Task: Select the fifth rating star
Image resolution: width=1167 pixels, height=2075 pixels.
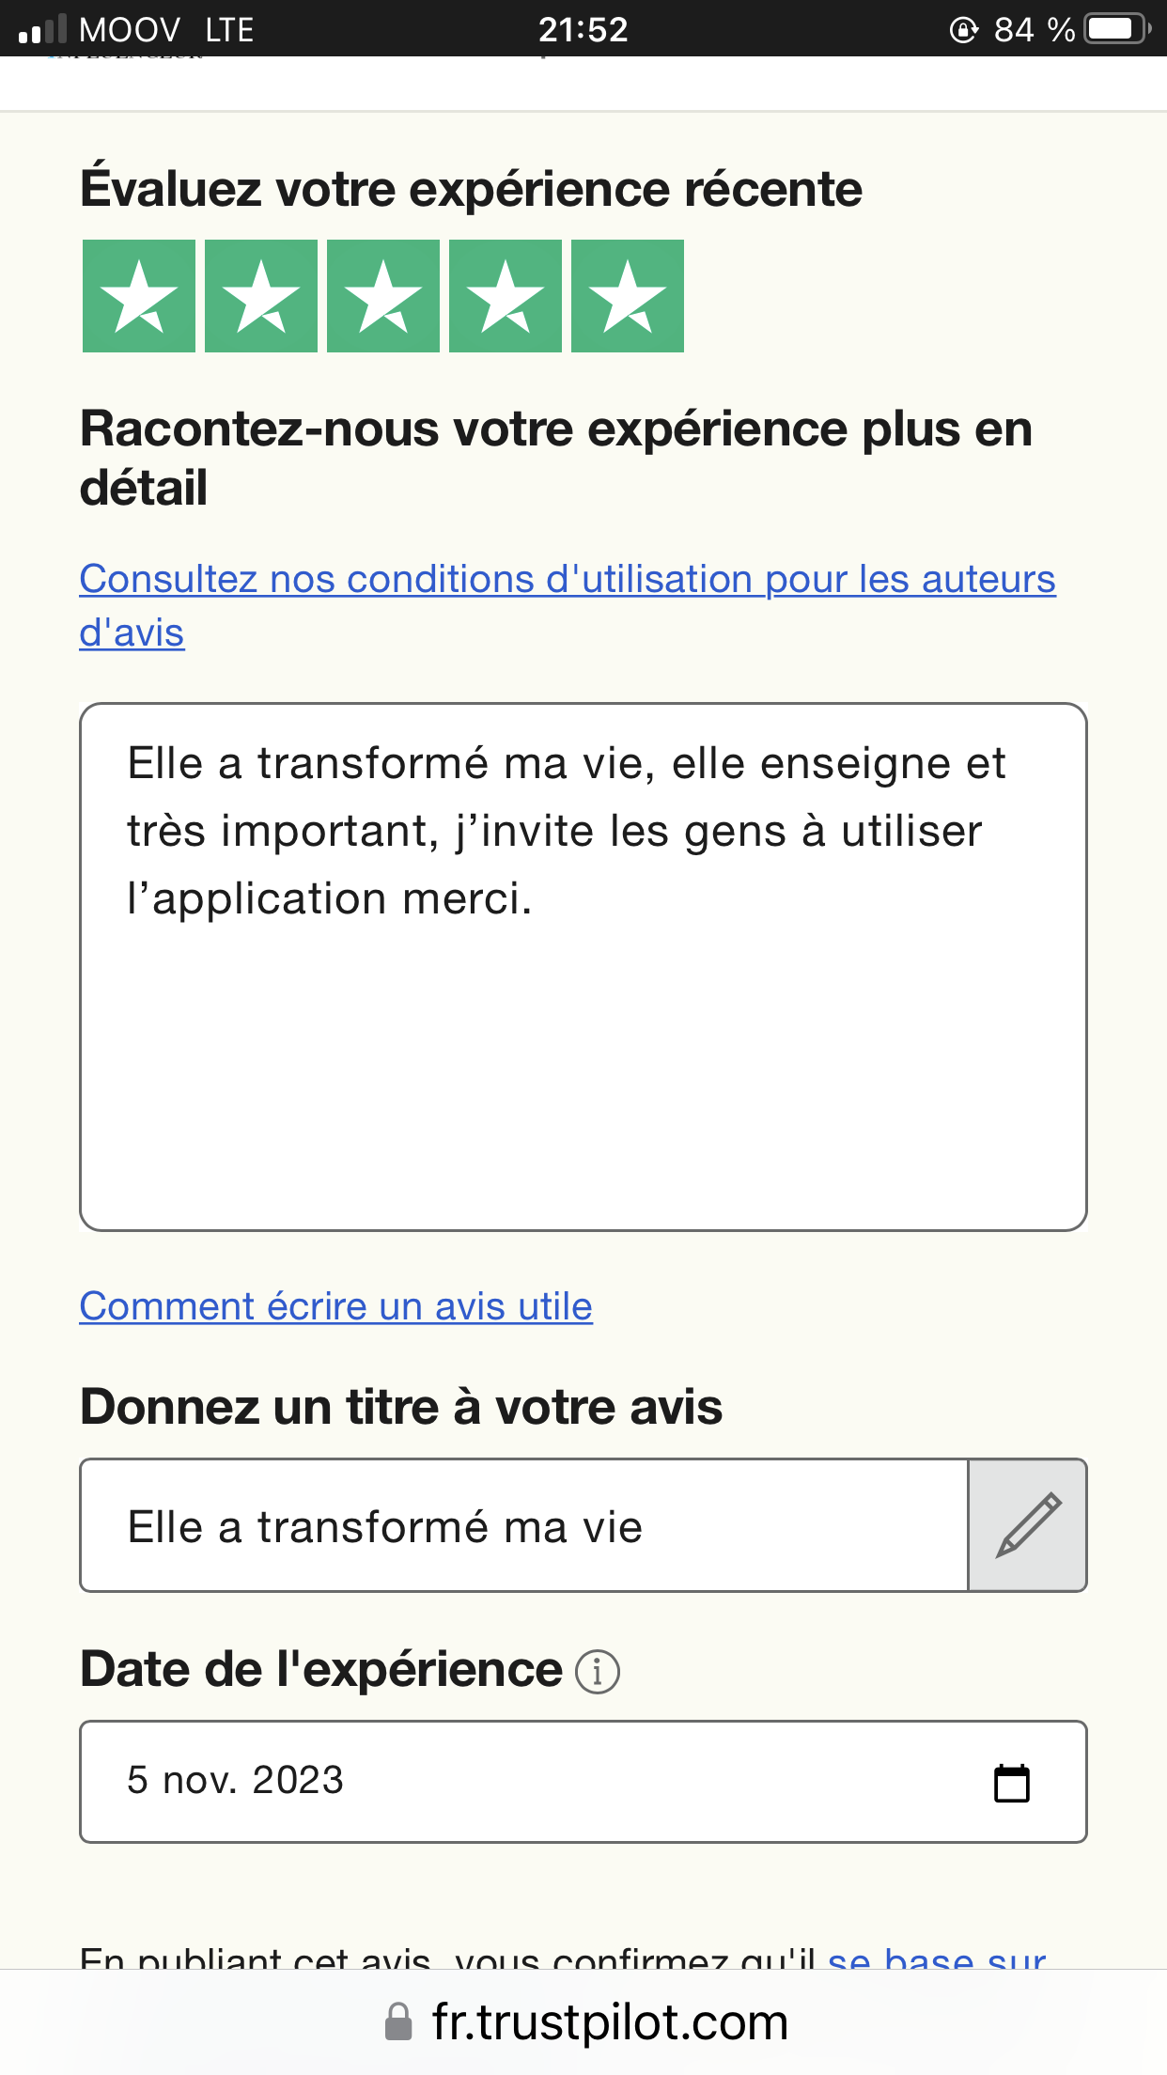Action: [628, 296]
